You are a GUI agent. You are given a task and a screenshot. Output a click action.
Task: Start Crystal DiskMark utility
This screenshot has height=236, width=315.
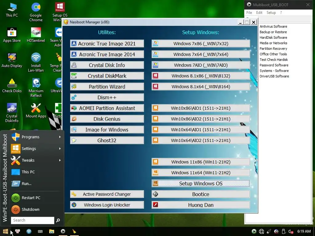coord(107,76)
